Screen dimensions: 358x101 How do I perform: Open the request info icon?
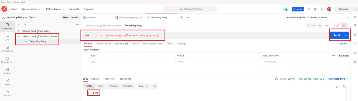(x=355, y=52)
